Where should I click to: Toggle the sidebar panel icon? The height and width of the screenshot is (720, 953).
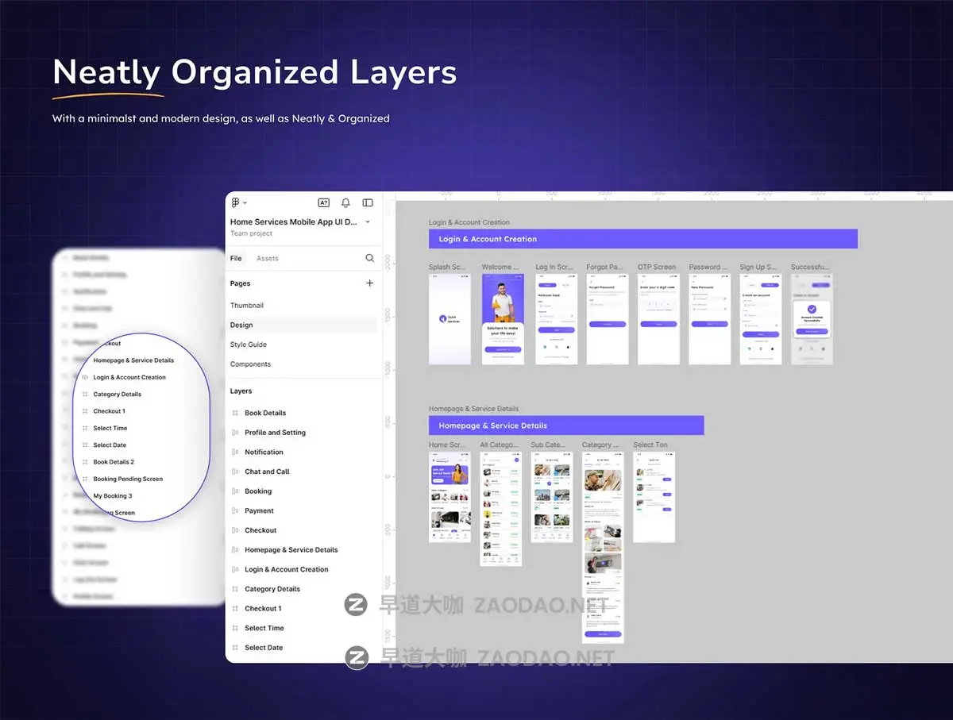[x=368, y=203]
